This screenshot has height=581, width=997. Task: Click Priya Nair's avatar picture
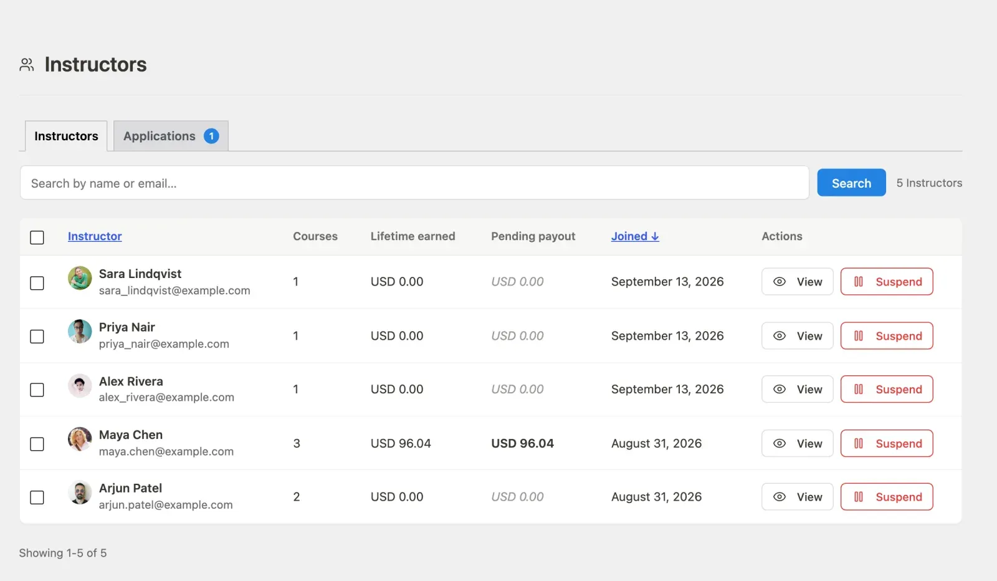80,332
